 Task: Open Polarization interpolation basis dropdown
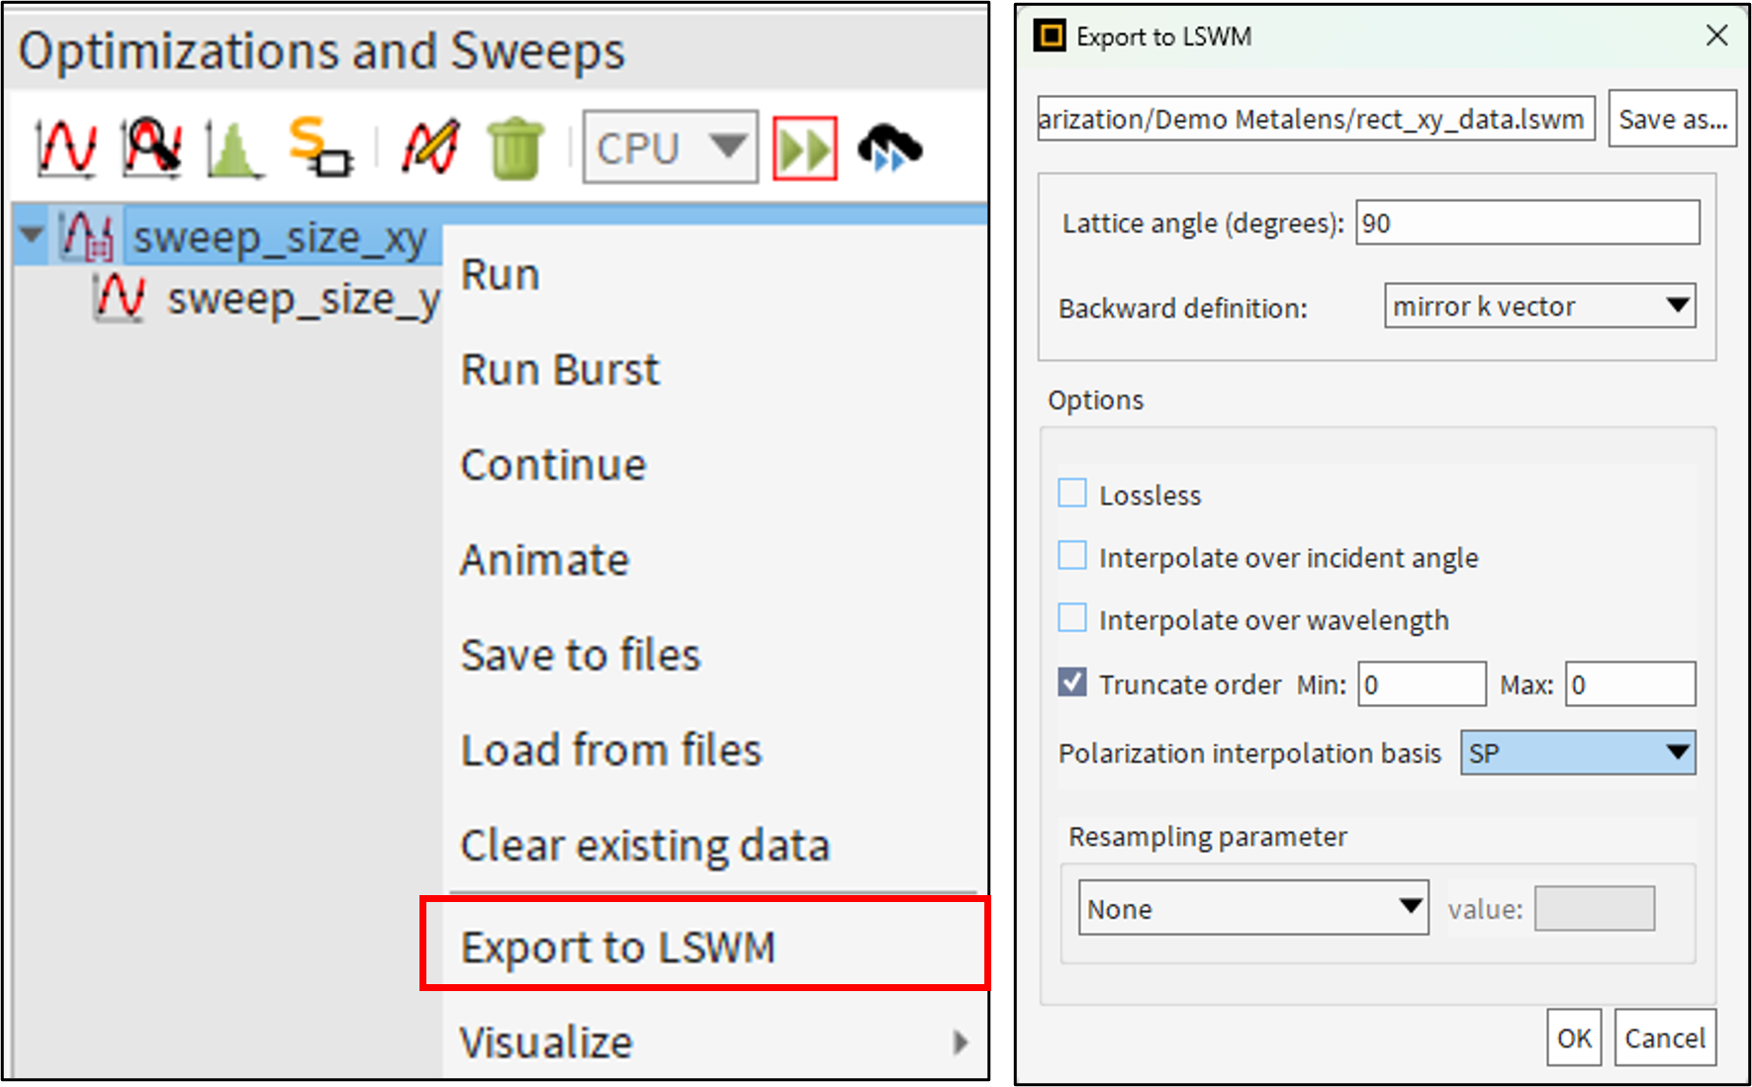click(1578, 753)
